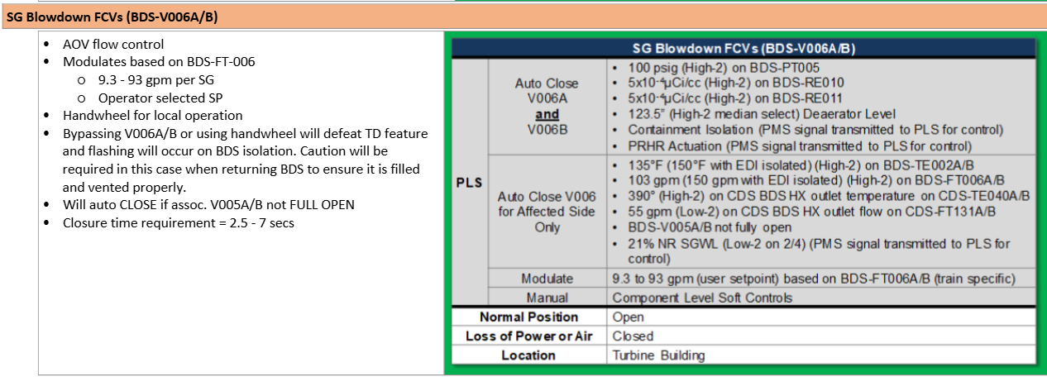Click the BDS-RE010 radiation setpoint line

click(x=736, y=83)
